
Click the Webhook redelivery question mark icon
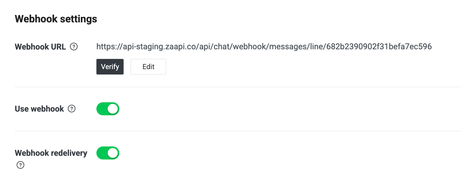pyautogui.click(x=20, y=165)
